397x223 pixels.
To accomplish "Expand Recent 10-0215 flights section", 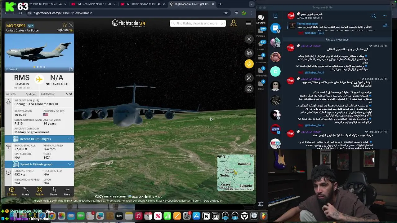I will 39,139.
